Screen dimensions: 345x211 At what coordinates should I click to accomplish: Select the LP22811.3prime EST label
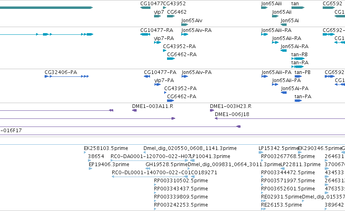[x=300, y=165]
